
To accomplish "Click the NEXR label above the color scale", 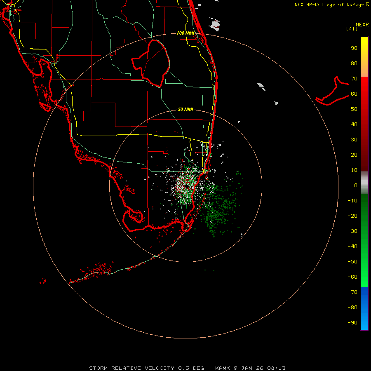I will (x=362, y=25).
